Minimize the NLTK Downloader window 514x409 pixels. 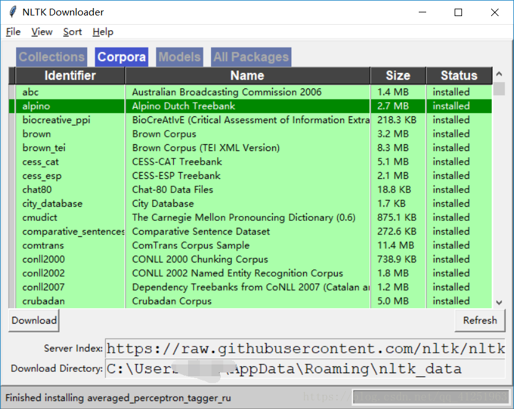pos(422,12)
